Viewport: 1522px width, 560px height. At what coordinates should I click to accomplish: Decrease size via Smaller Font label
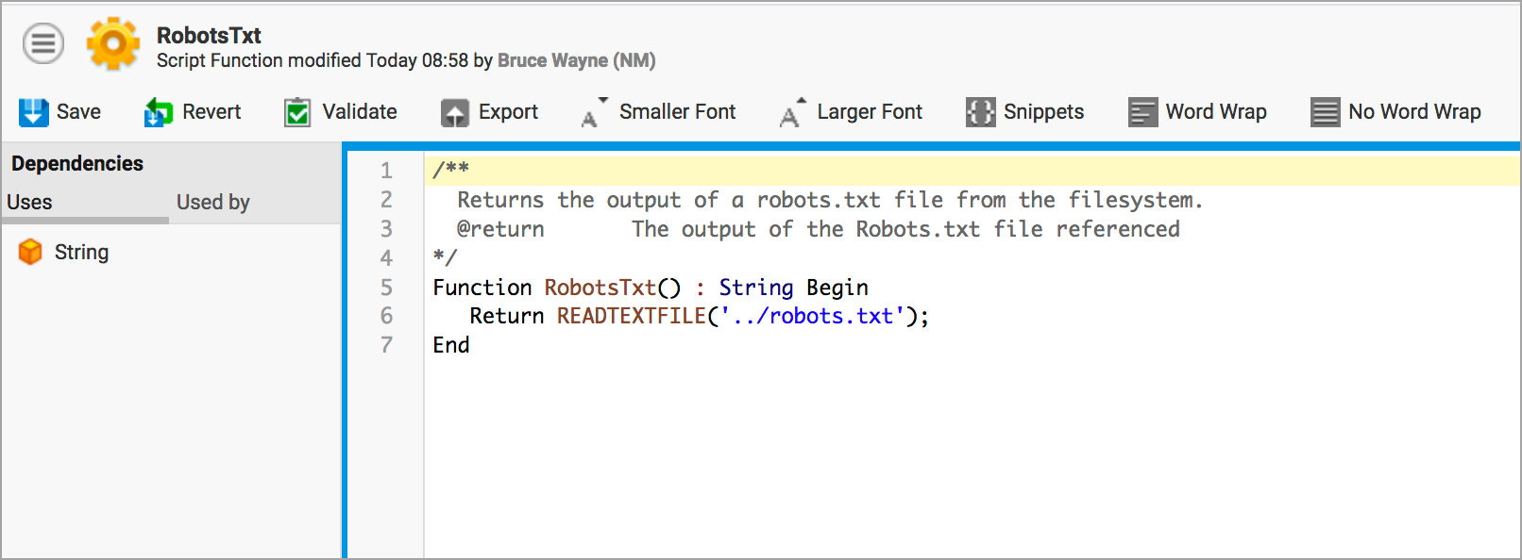[677, 111]
